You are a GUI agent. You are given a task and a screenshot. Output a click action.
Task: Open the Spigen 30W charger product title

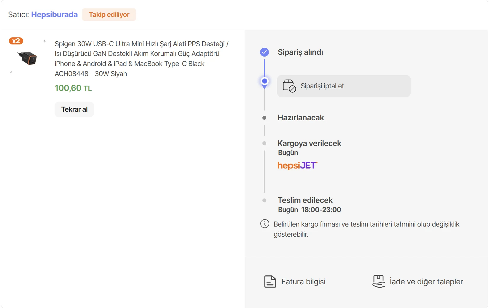(x=141, y=59)
